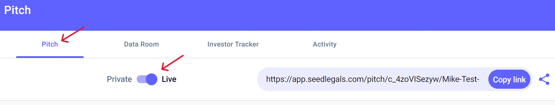Image resolution: width=555 pixels, height=105 pixels.
Task: Go to the Activity tab
Action: 324,44
